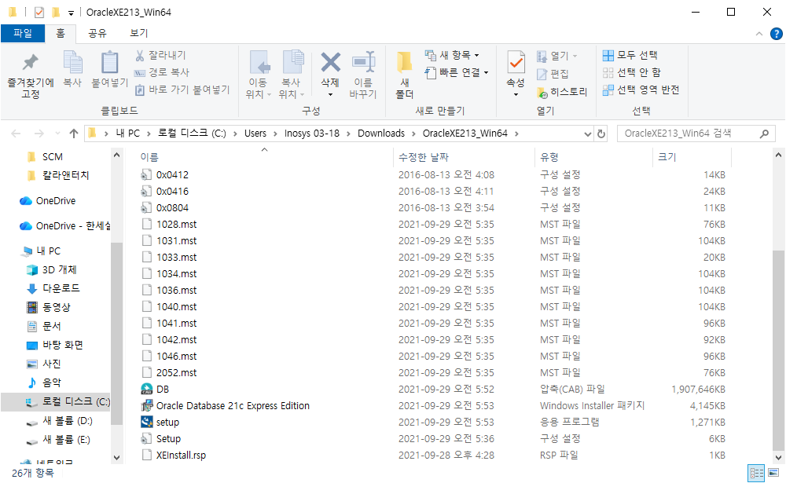Pin to quick access with 즐겨찾기에 고정

pos(31,75)
